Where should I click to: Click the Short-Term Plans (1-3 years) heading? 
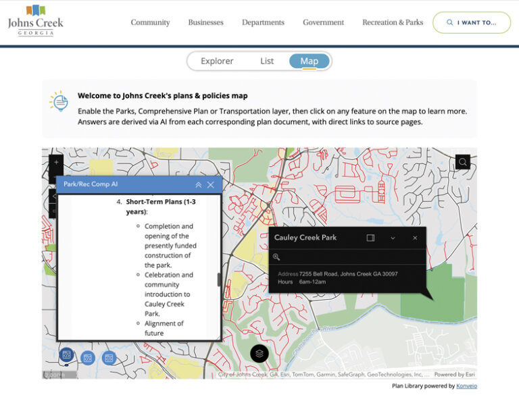point(161,207)
